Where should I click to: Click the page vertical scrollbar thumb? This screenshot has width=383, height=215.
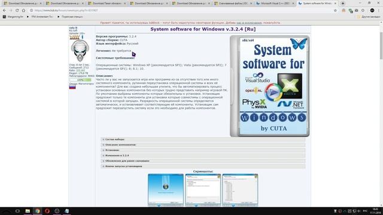click(381, 45)
